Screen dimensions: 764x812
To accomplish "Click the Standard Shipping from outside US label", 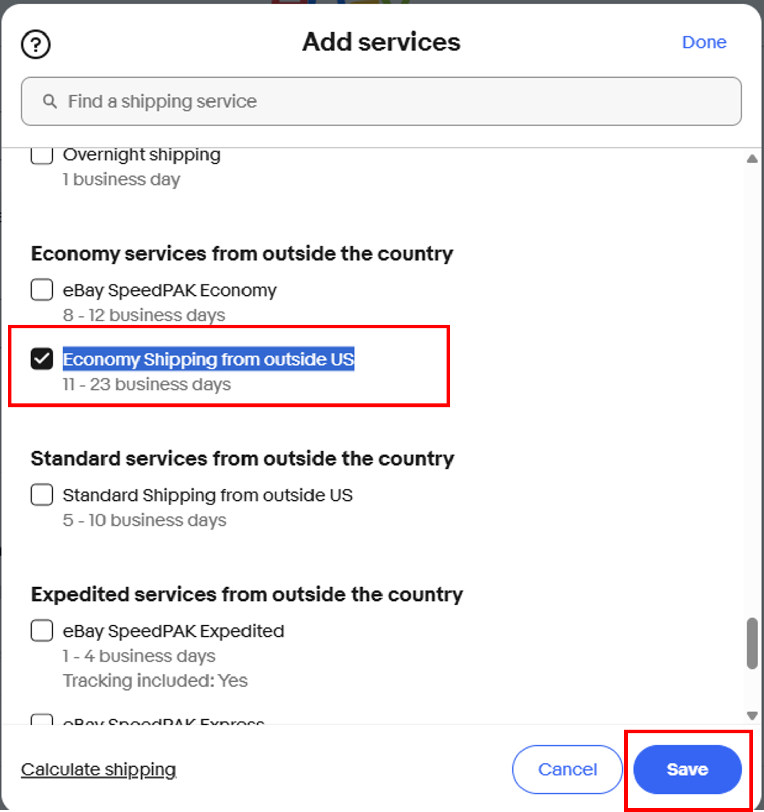I will [207, 495].
